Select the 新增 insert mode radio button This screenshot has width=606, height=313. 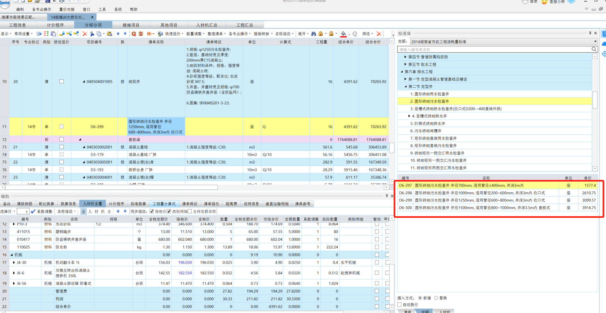[420, 298]
